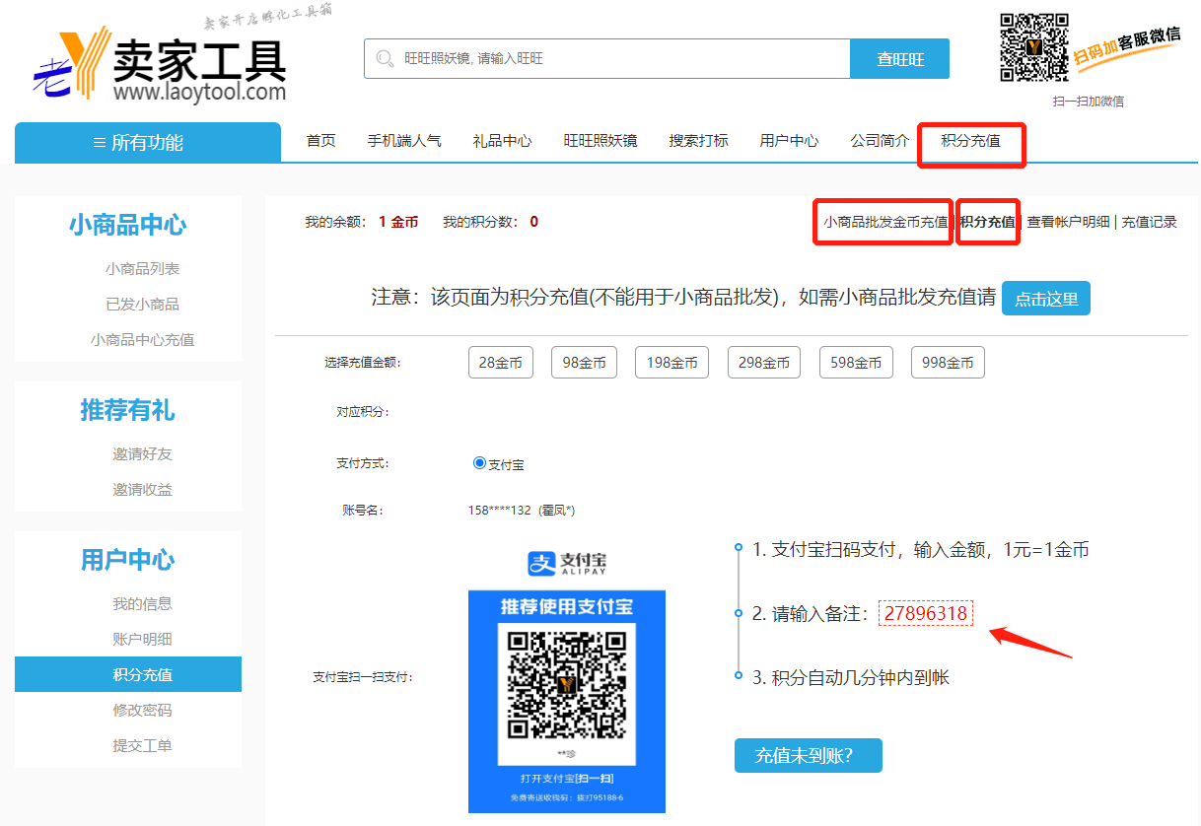The width and height of the screenshot is (1201, 826).
Task: Click the customer service WeChat QR code
Action: (1034, 47)
